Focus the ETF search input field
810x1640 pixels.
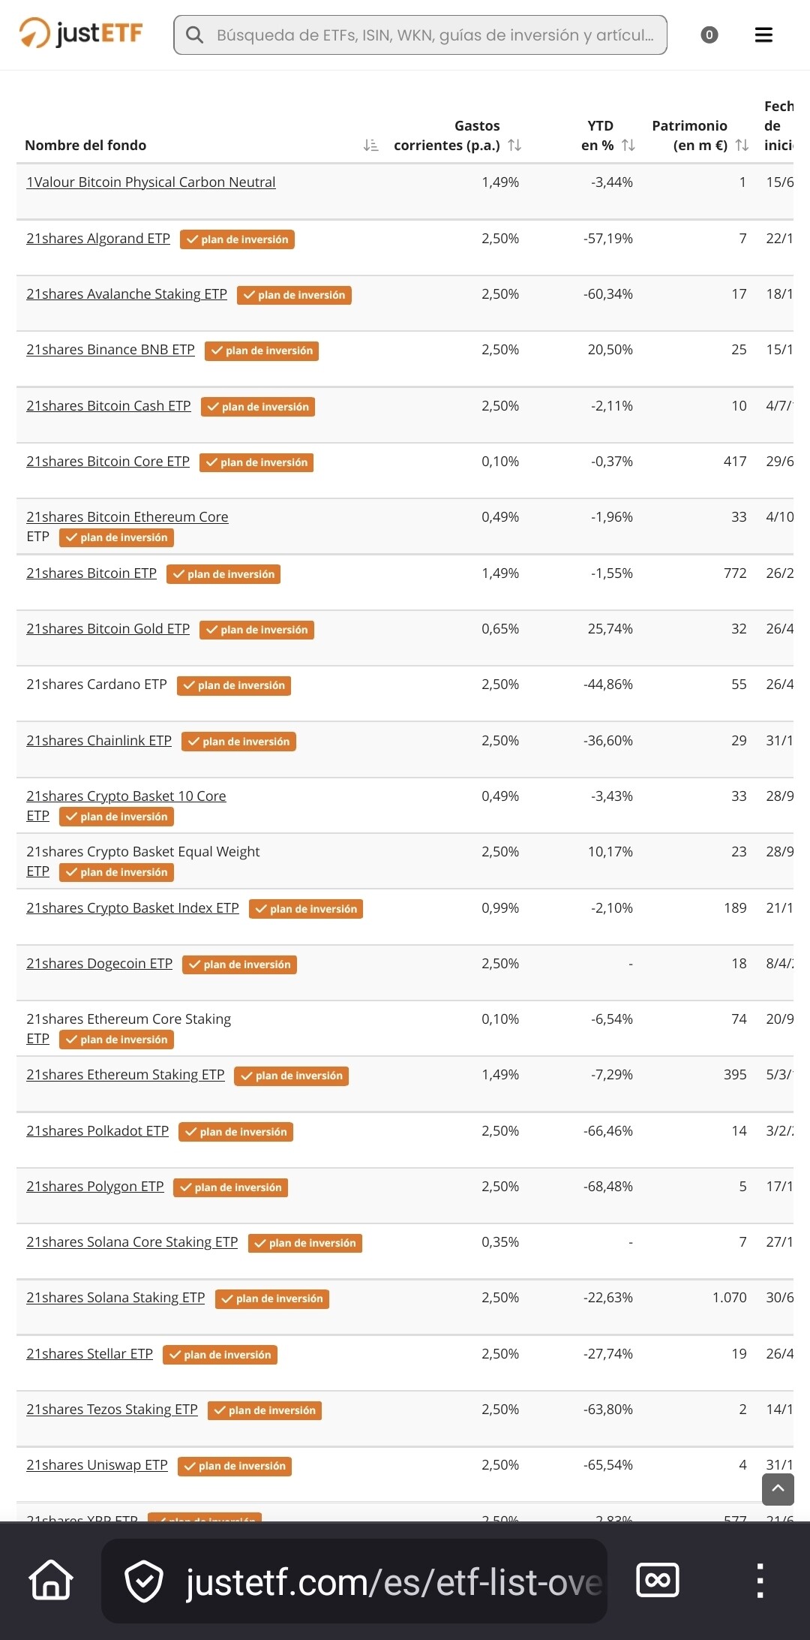[x=435, y=35]
